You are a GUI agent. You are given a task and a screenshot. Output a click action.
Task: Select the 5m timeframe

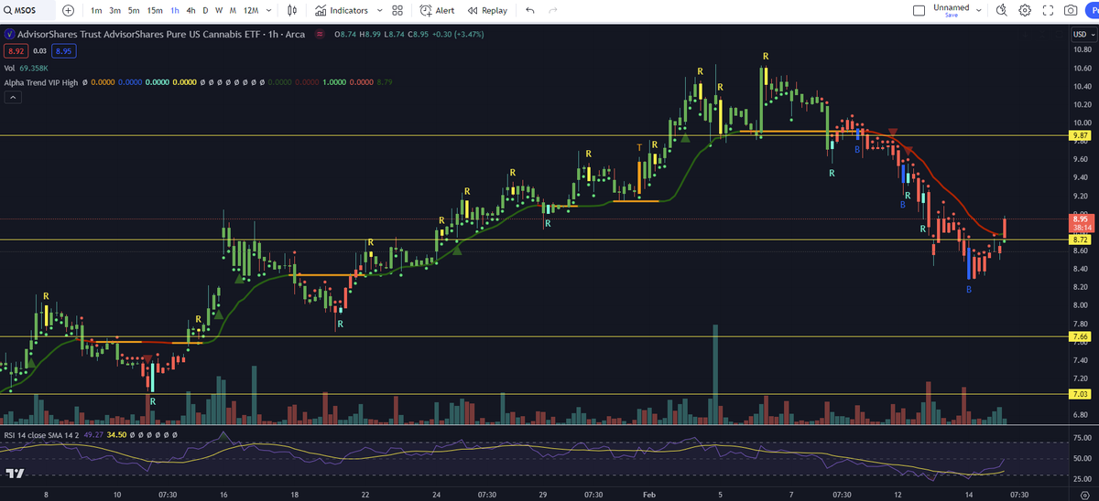click(x=134, y=10)
